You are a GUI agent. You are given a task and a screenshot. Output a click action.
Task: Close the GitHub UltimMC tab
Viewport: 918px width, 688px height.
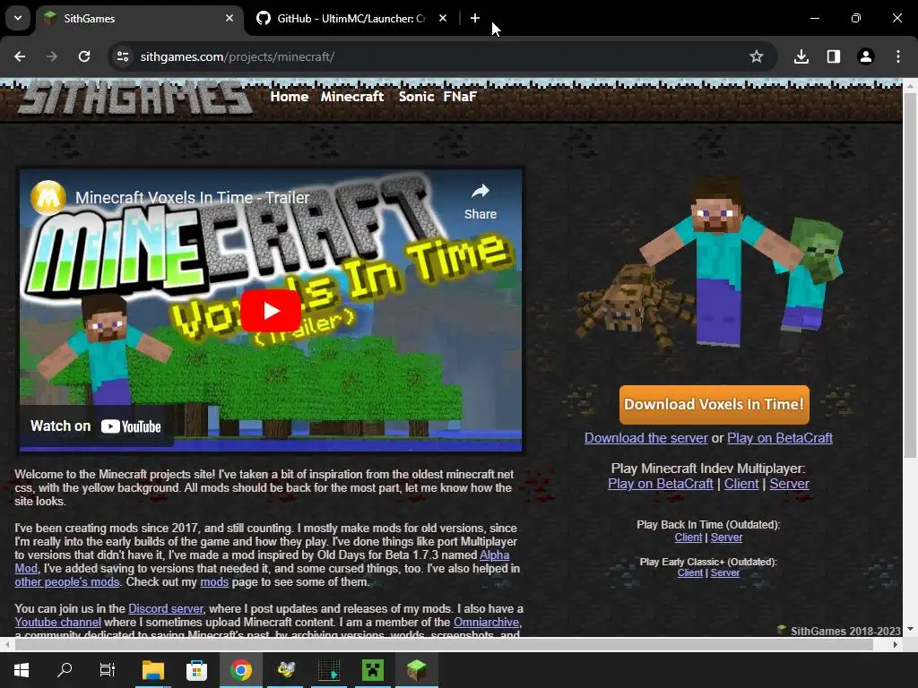tap(443, 18)
